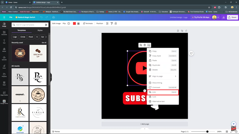Open the border style lines icon
This screenshot has width=239, height=134.
click(x=78, y=24)
